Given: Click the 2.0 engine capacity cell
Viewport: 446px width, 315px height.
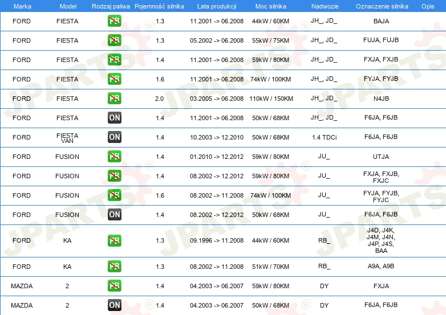Looking at the screenshot, I should pos(159,99).
